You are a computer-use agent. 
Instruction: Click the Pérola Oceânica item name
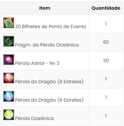click(34, 118)
